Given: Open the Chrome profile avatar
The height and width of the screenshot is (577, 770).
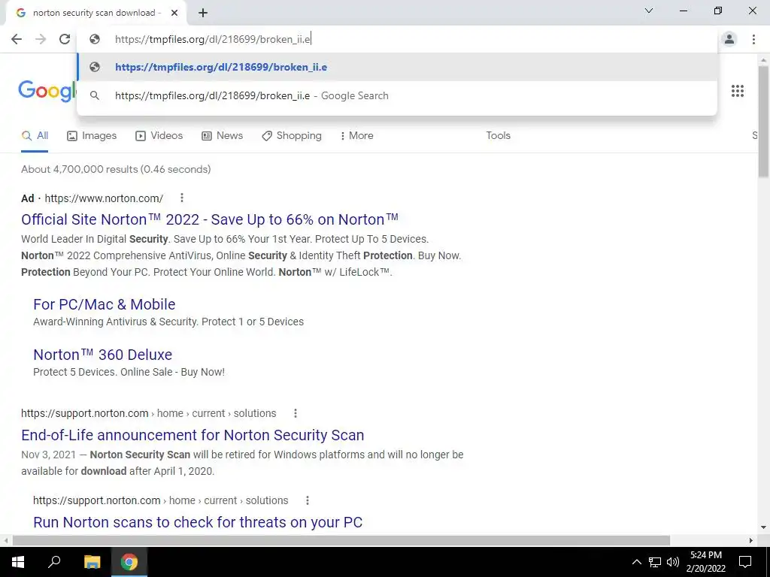Looking at the screenshot, I should [x=729, y=39].
